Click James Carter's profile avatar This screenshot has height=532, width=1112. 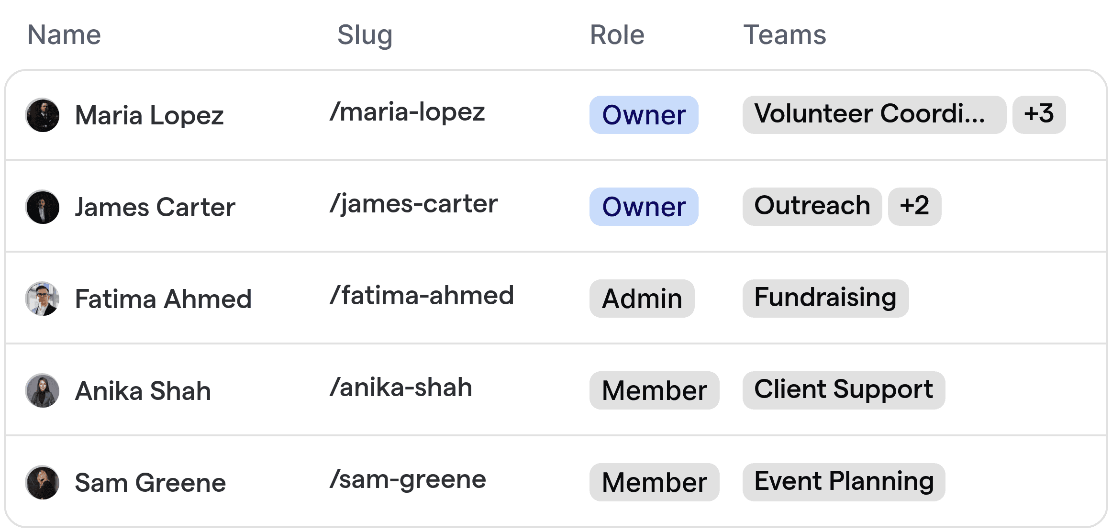tap(42, 207)
